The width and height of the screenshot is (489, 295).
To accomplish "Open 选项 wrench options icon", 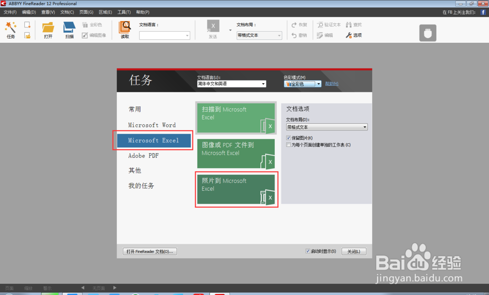I will (349, 35).
